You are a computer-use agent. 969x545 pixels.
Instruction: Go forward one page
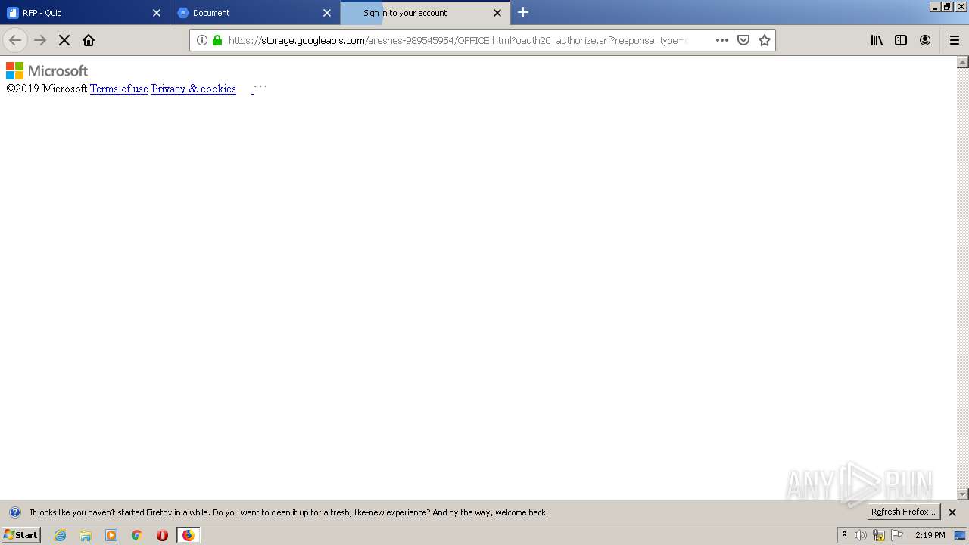tap(40, 40)
